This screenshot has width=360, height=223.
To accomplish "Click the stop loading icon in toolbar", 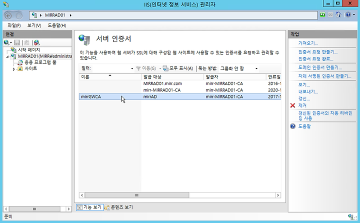I will 330,14.
